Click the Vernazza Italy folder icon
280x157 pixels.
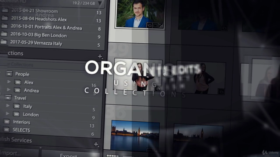(x=4, y=42)
